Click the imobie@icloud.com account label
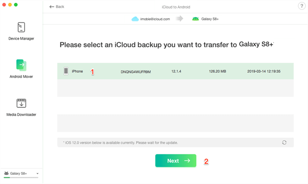This screenshot has height=184, width=308. pyautogui.click(x=155, y=19)
